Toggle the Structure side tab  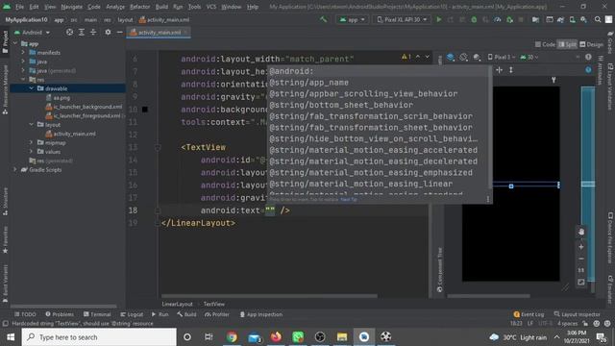(5, 202)
